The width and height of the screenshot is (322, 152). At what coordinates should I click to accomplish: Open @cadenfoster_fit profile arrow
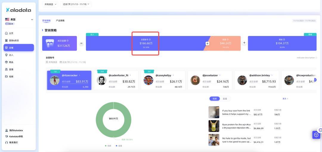130,75
